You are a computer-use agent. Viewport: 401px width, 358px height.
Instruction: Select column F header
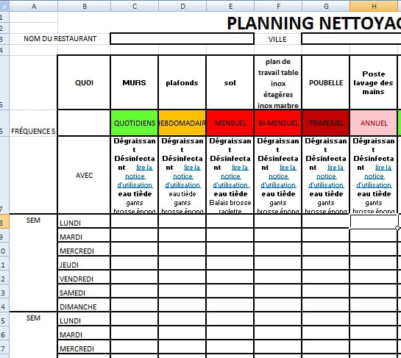pyautogui.click(x=278, y=6)
